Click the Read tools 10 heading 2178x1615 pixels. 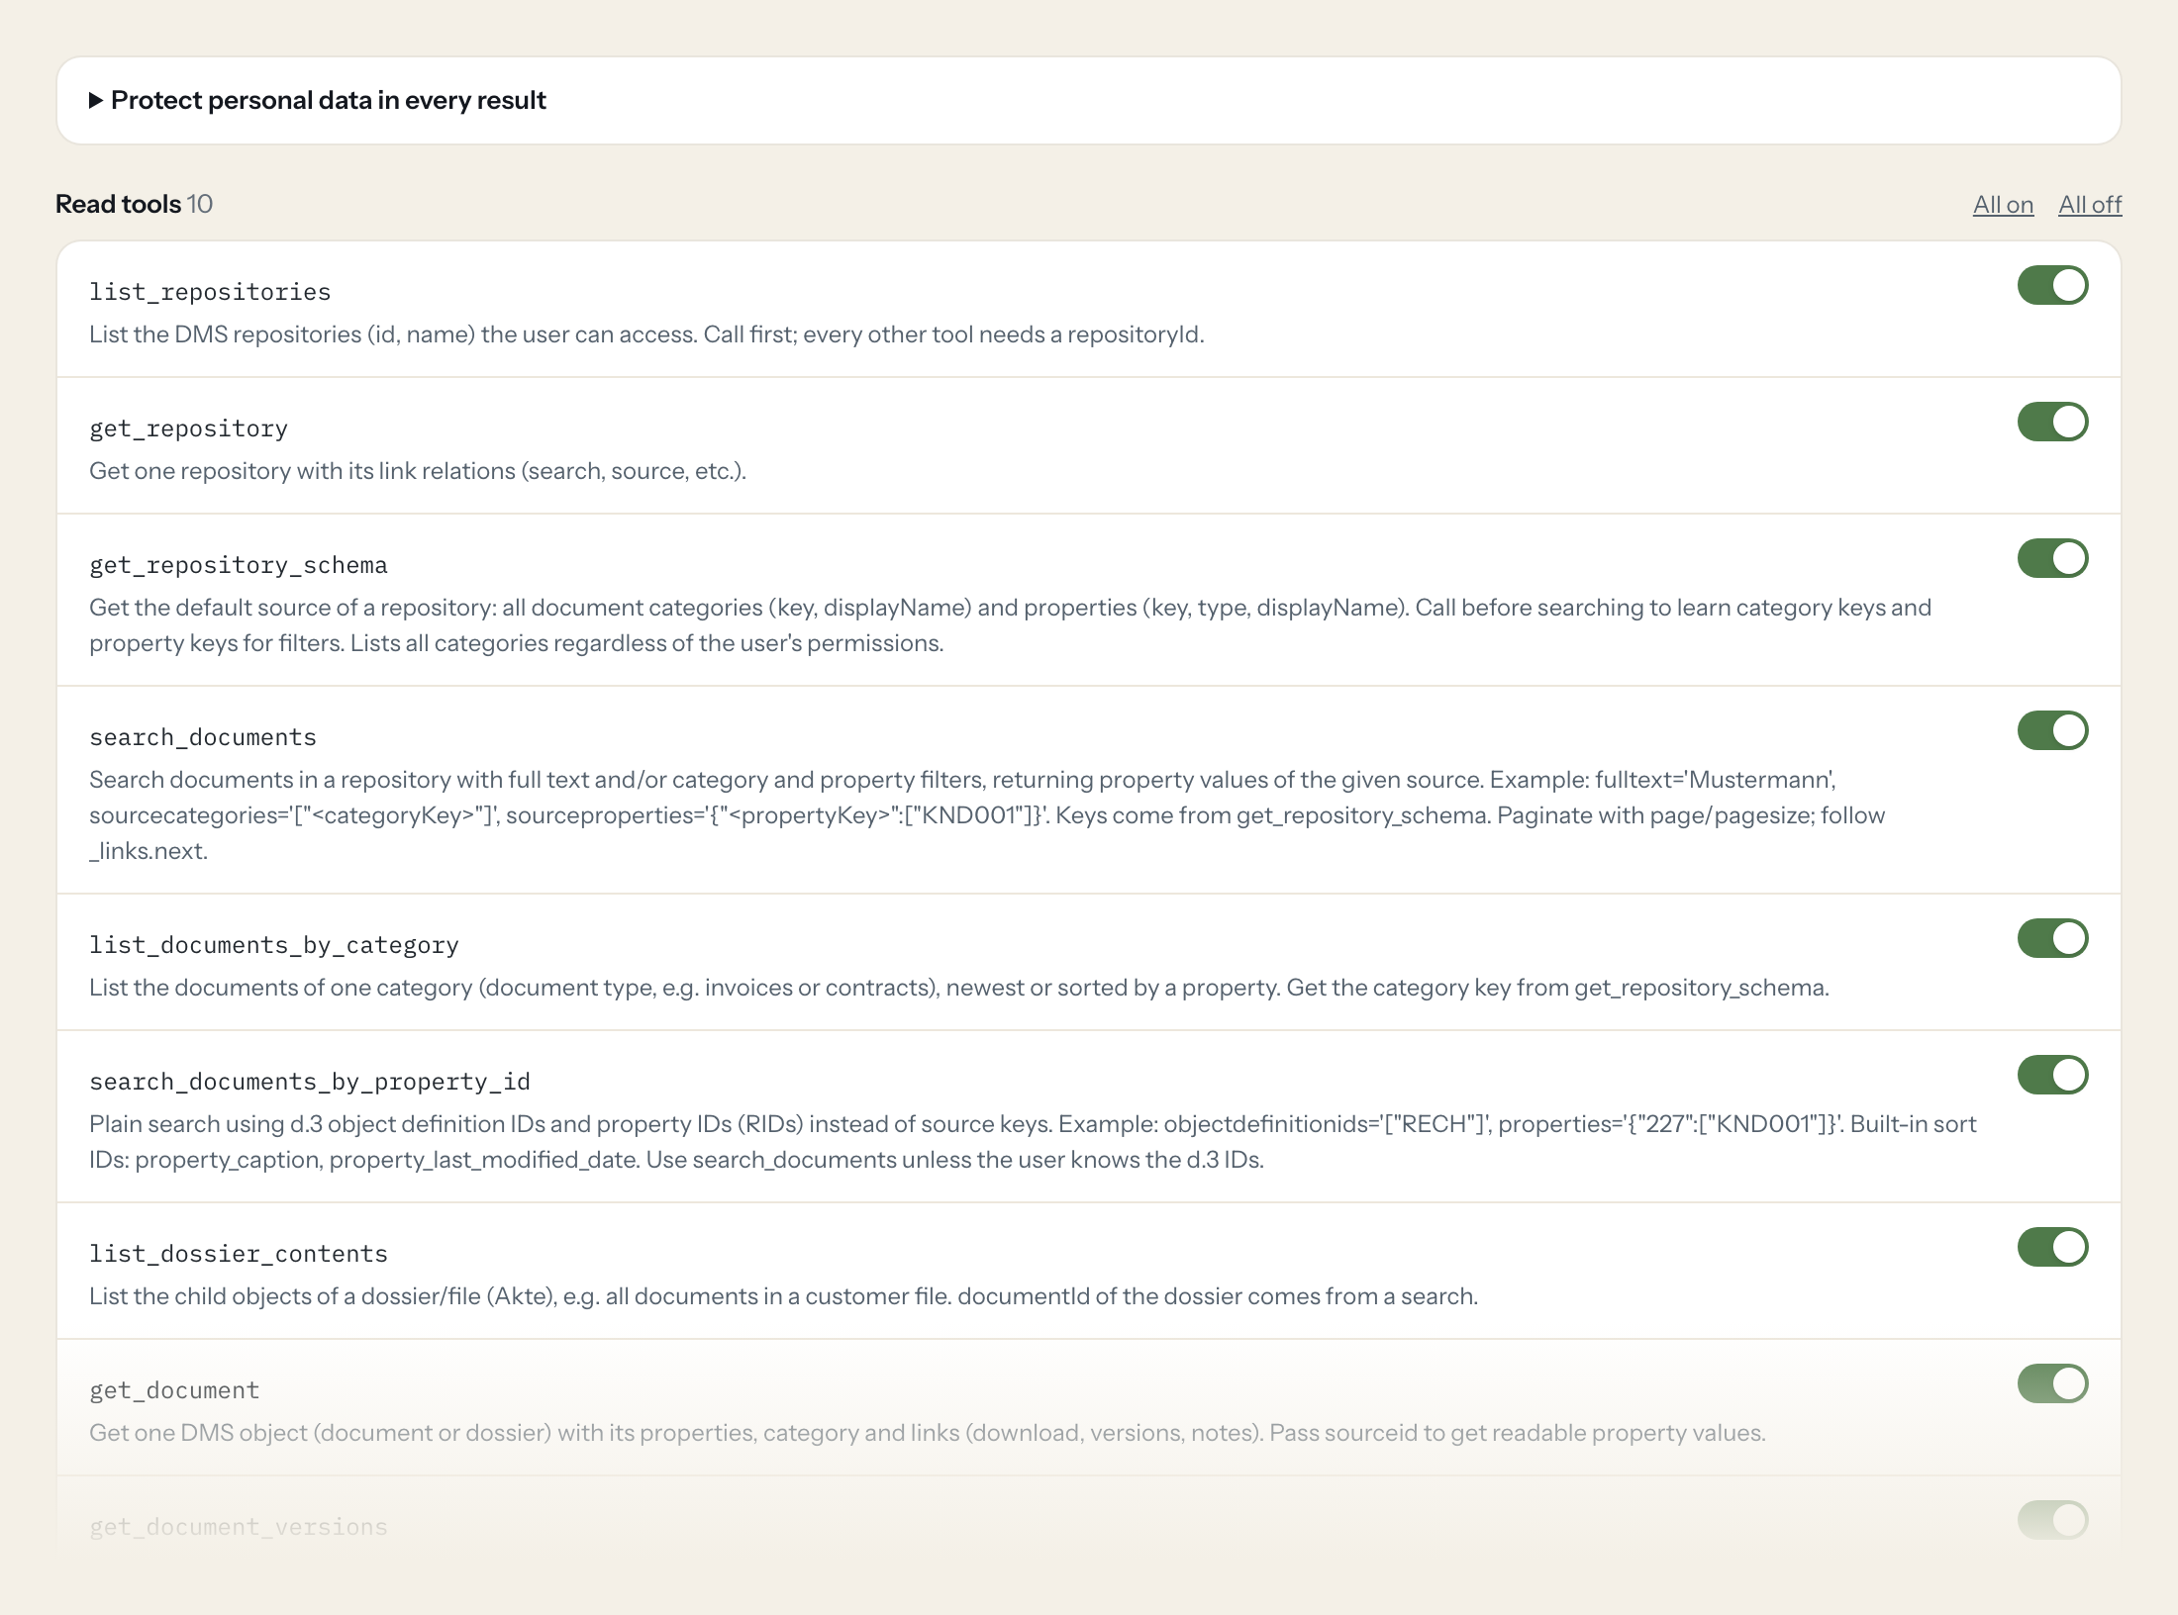tap(135, 204)
